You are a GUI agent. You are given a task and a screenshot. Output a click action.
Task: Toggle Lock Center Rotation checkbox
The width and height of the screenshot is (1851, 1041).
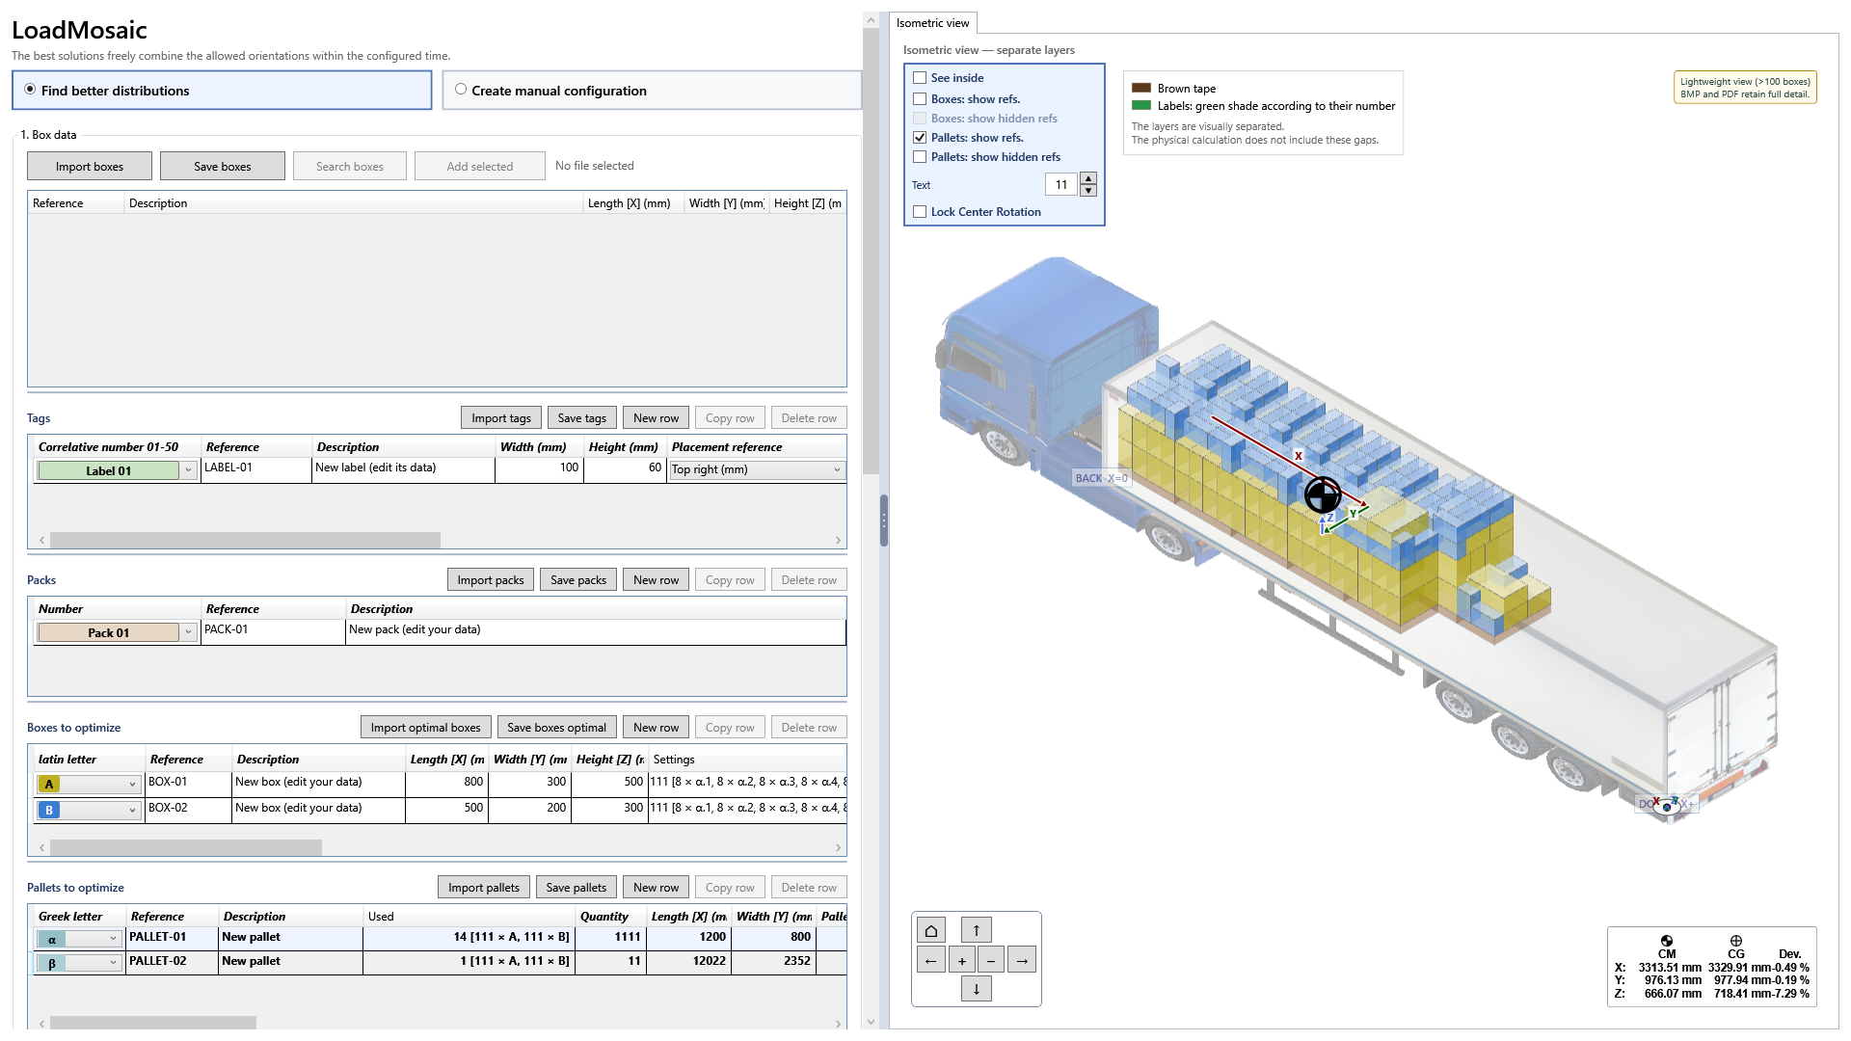tap(920, 212)
